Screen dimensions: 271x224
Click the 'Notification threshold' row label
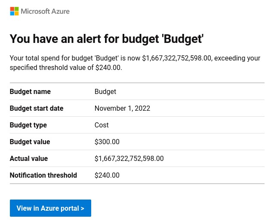click(x=43, y=175)
